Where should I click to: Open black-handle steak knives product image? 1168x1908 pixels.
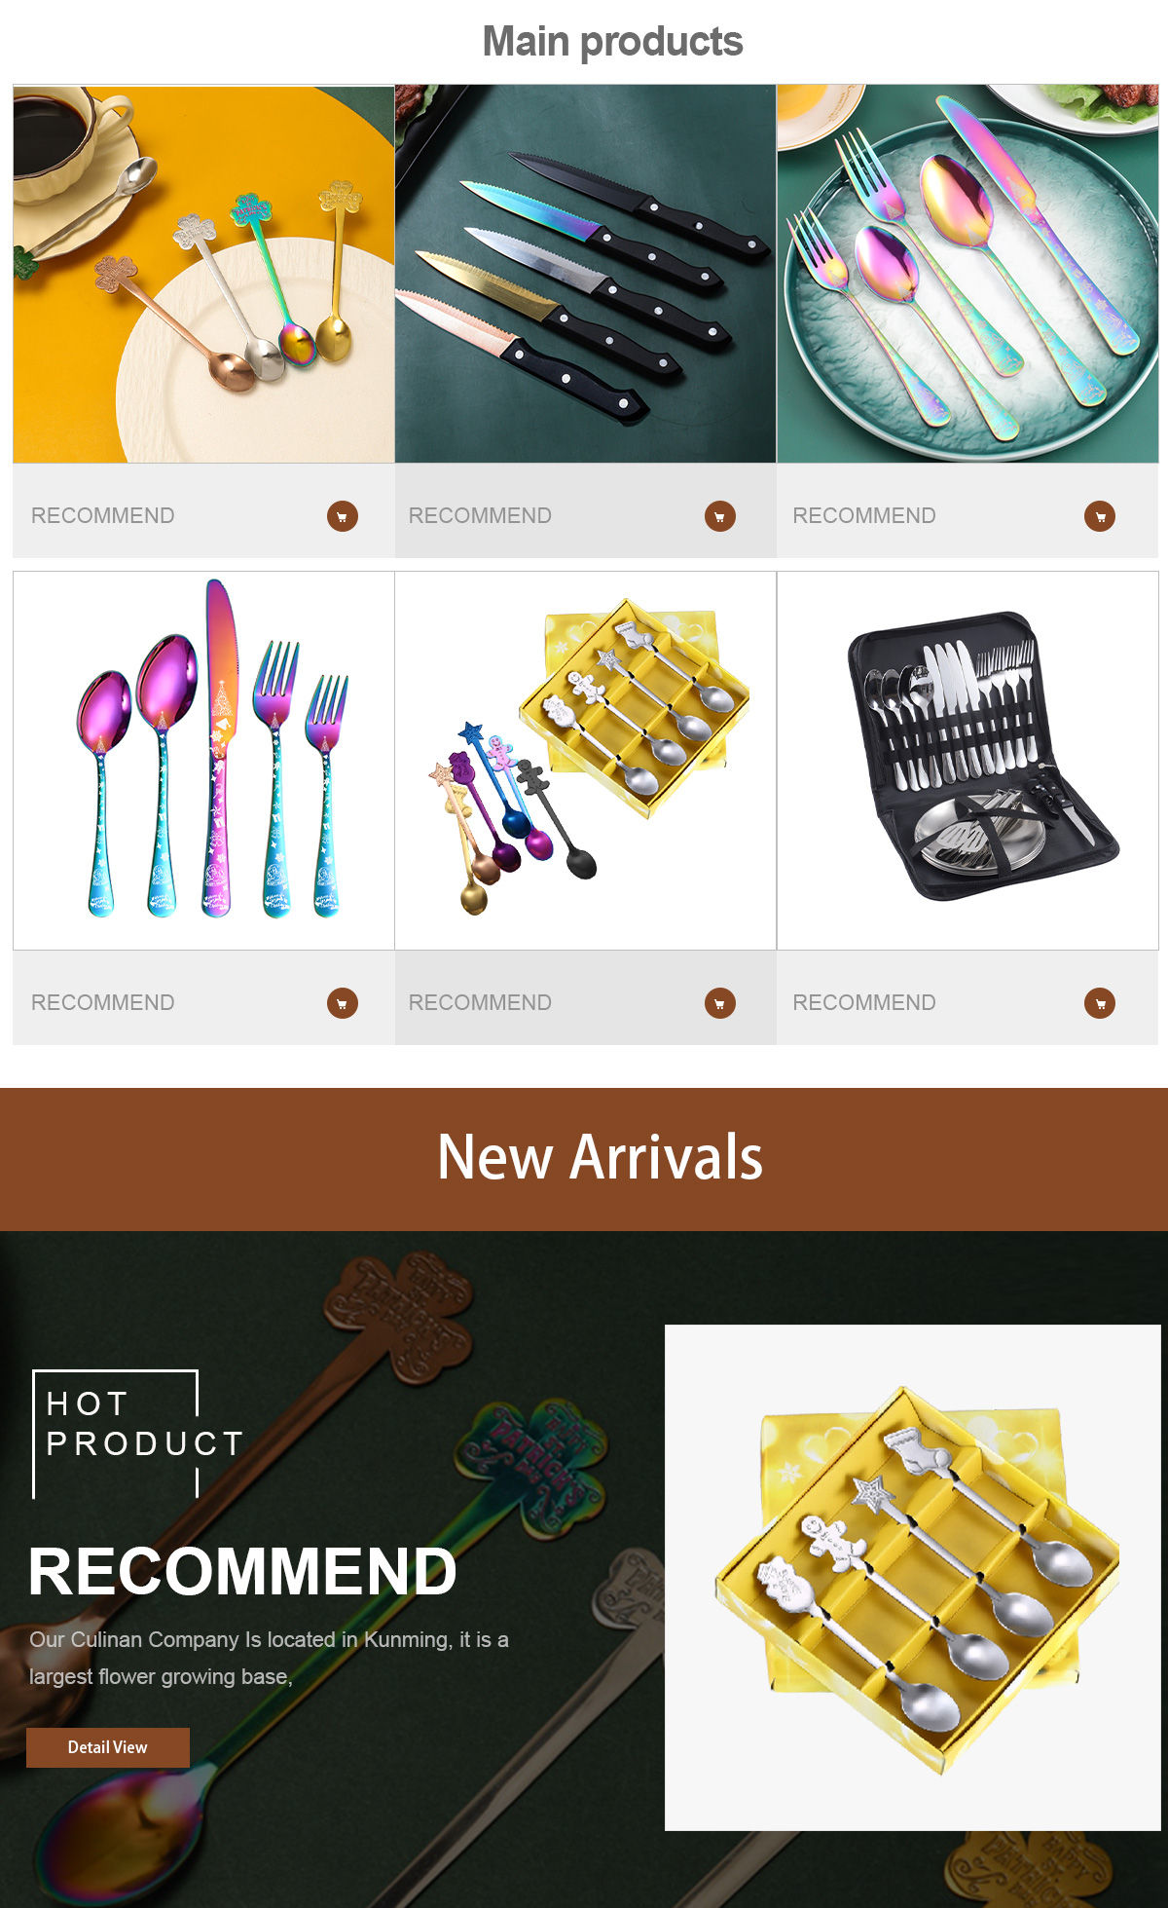(x=585, y=274)
